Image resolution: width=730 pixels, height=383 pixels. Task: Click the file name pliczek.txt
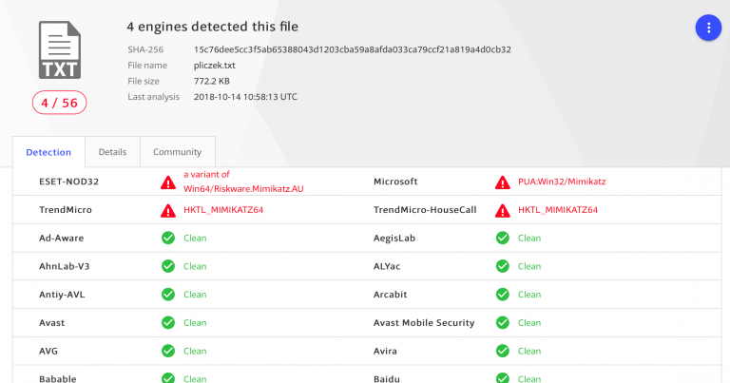[215, 66]
